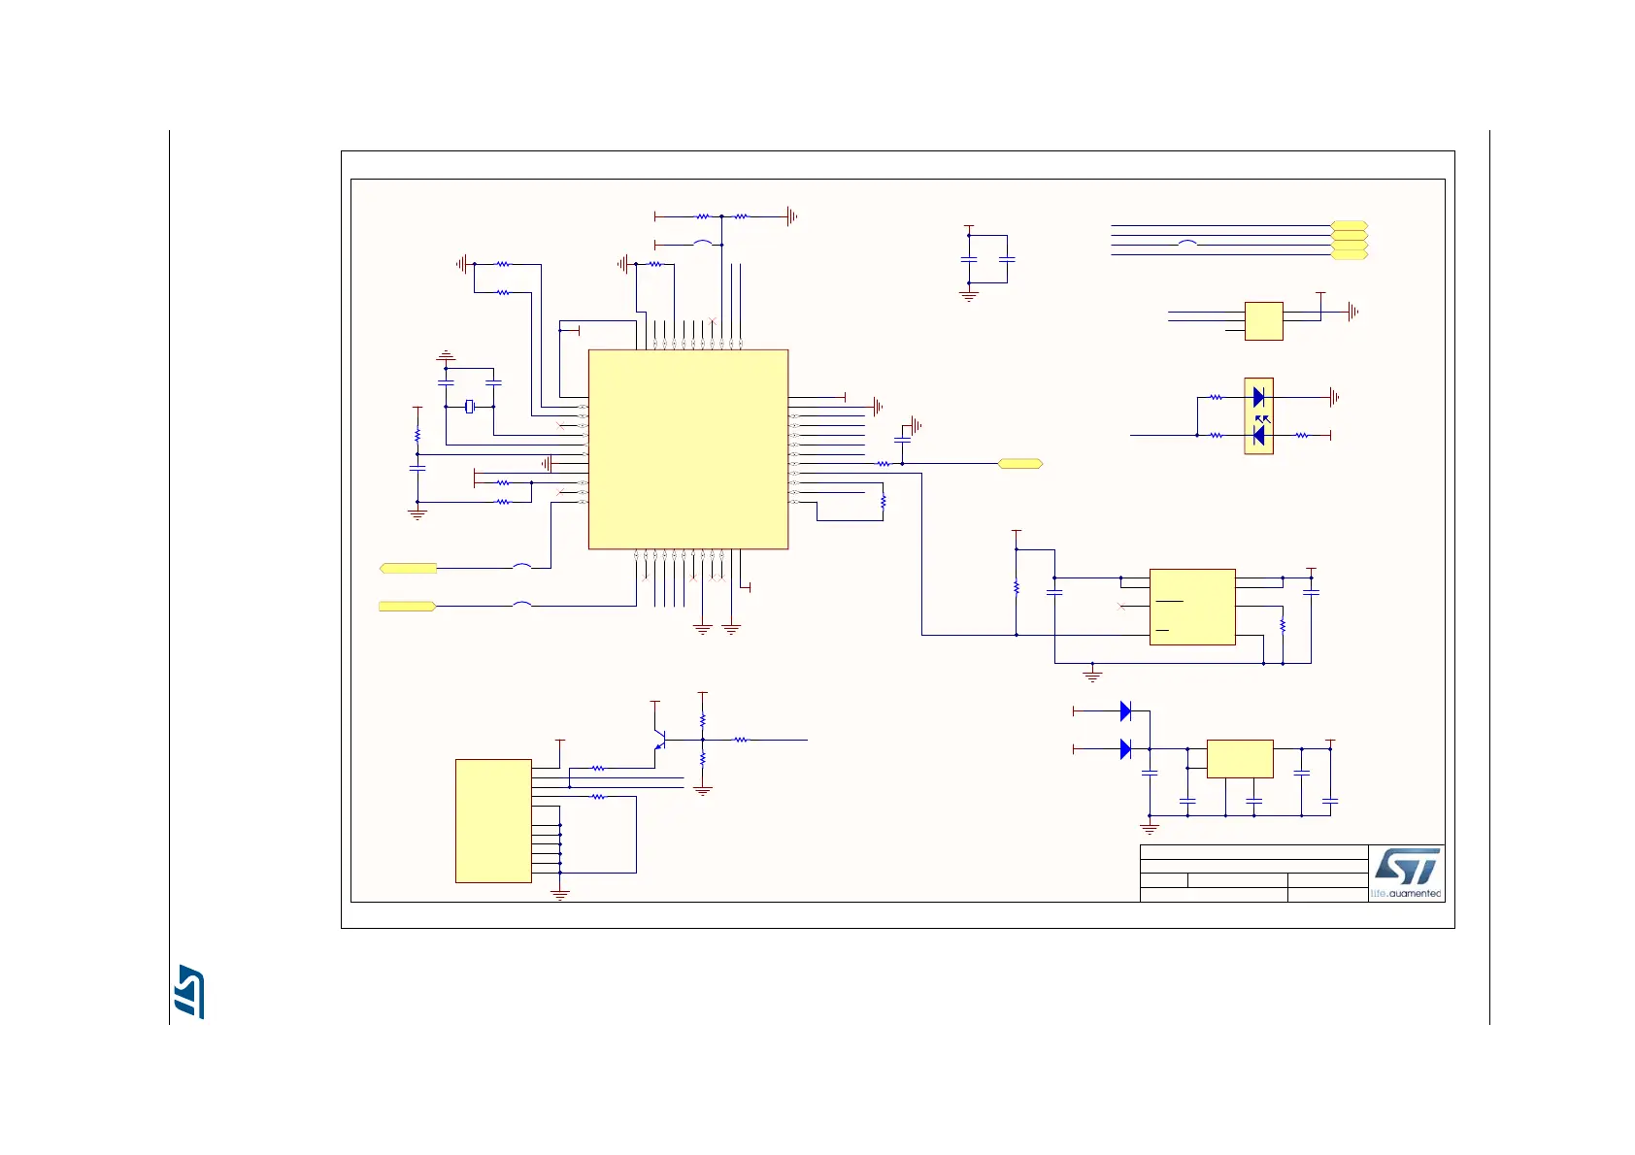The height and width of the screenshot is (1155, 1635).
Task: Select the connector block at bottom left
Action: [x=493, y=821]
